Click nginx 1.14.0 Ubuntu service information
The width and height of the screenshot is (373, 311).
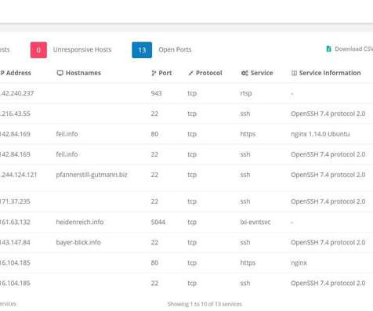click(320, 134)
